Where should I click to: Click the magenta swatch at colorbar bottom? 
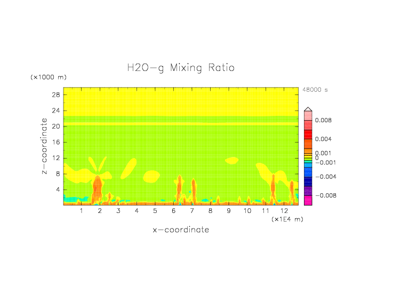tap(308, 201)
